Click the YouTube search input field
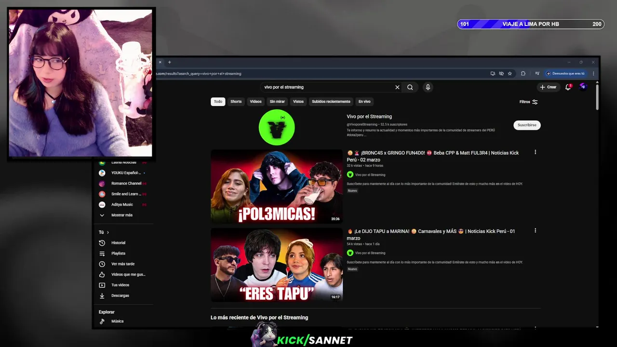This screenshot has height=347, width=617. [x=328, y=87]
